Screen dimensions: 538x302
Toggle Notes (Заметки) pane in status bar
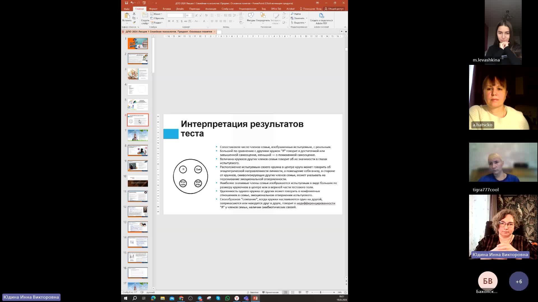(x=253, y=292)
